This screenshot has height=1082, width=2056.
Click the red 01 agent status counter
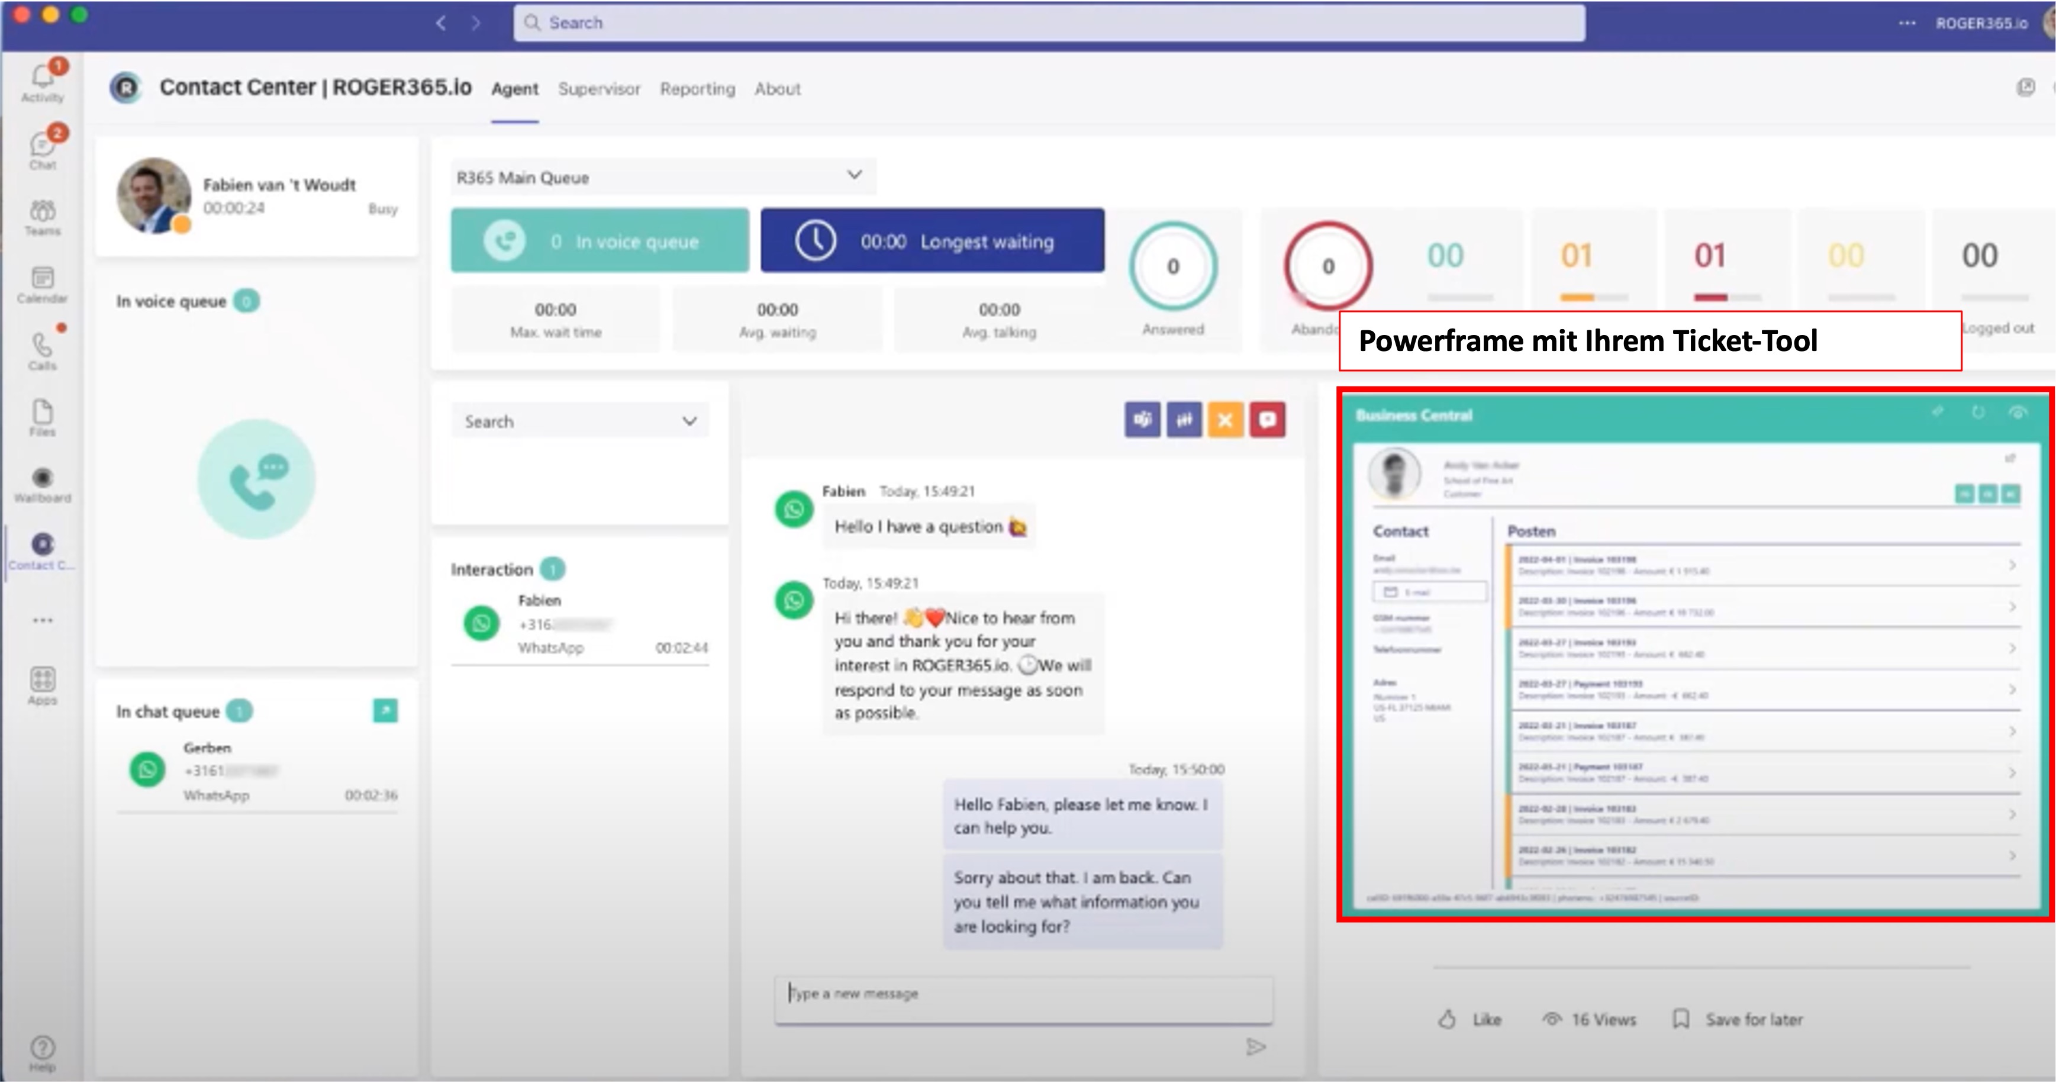pyautogui.click(x=1710, y=256)
